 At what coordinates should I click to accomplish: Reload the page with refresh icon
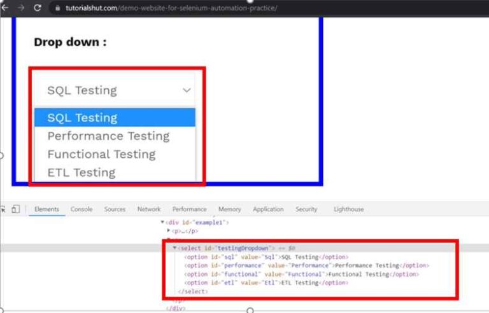38,8
